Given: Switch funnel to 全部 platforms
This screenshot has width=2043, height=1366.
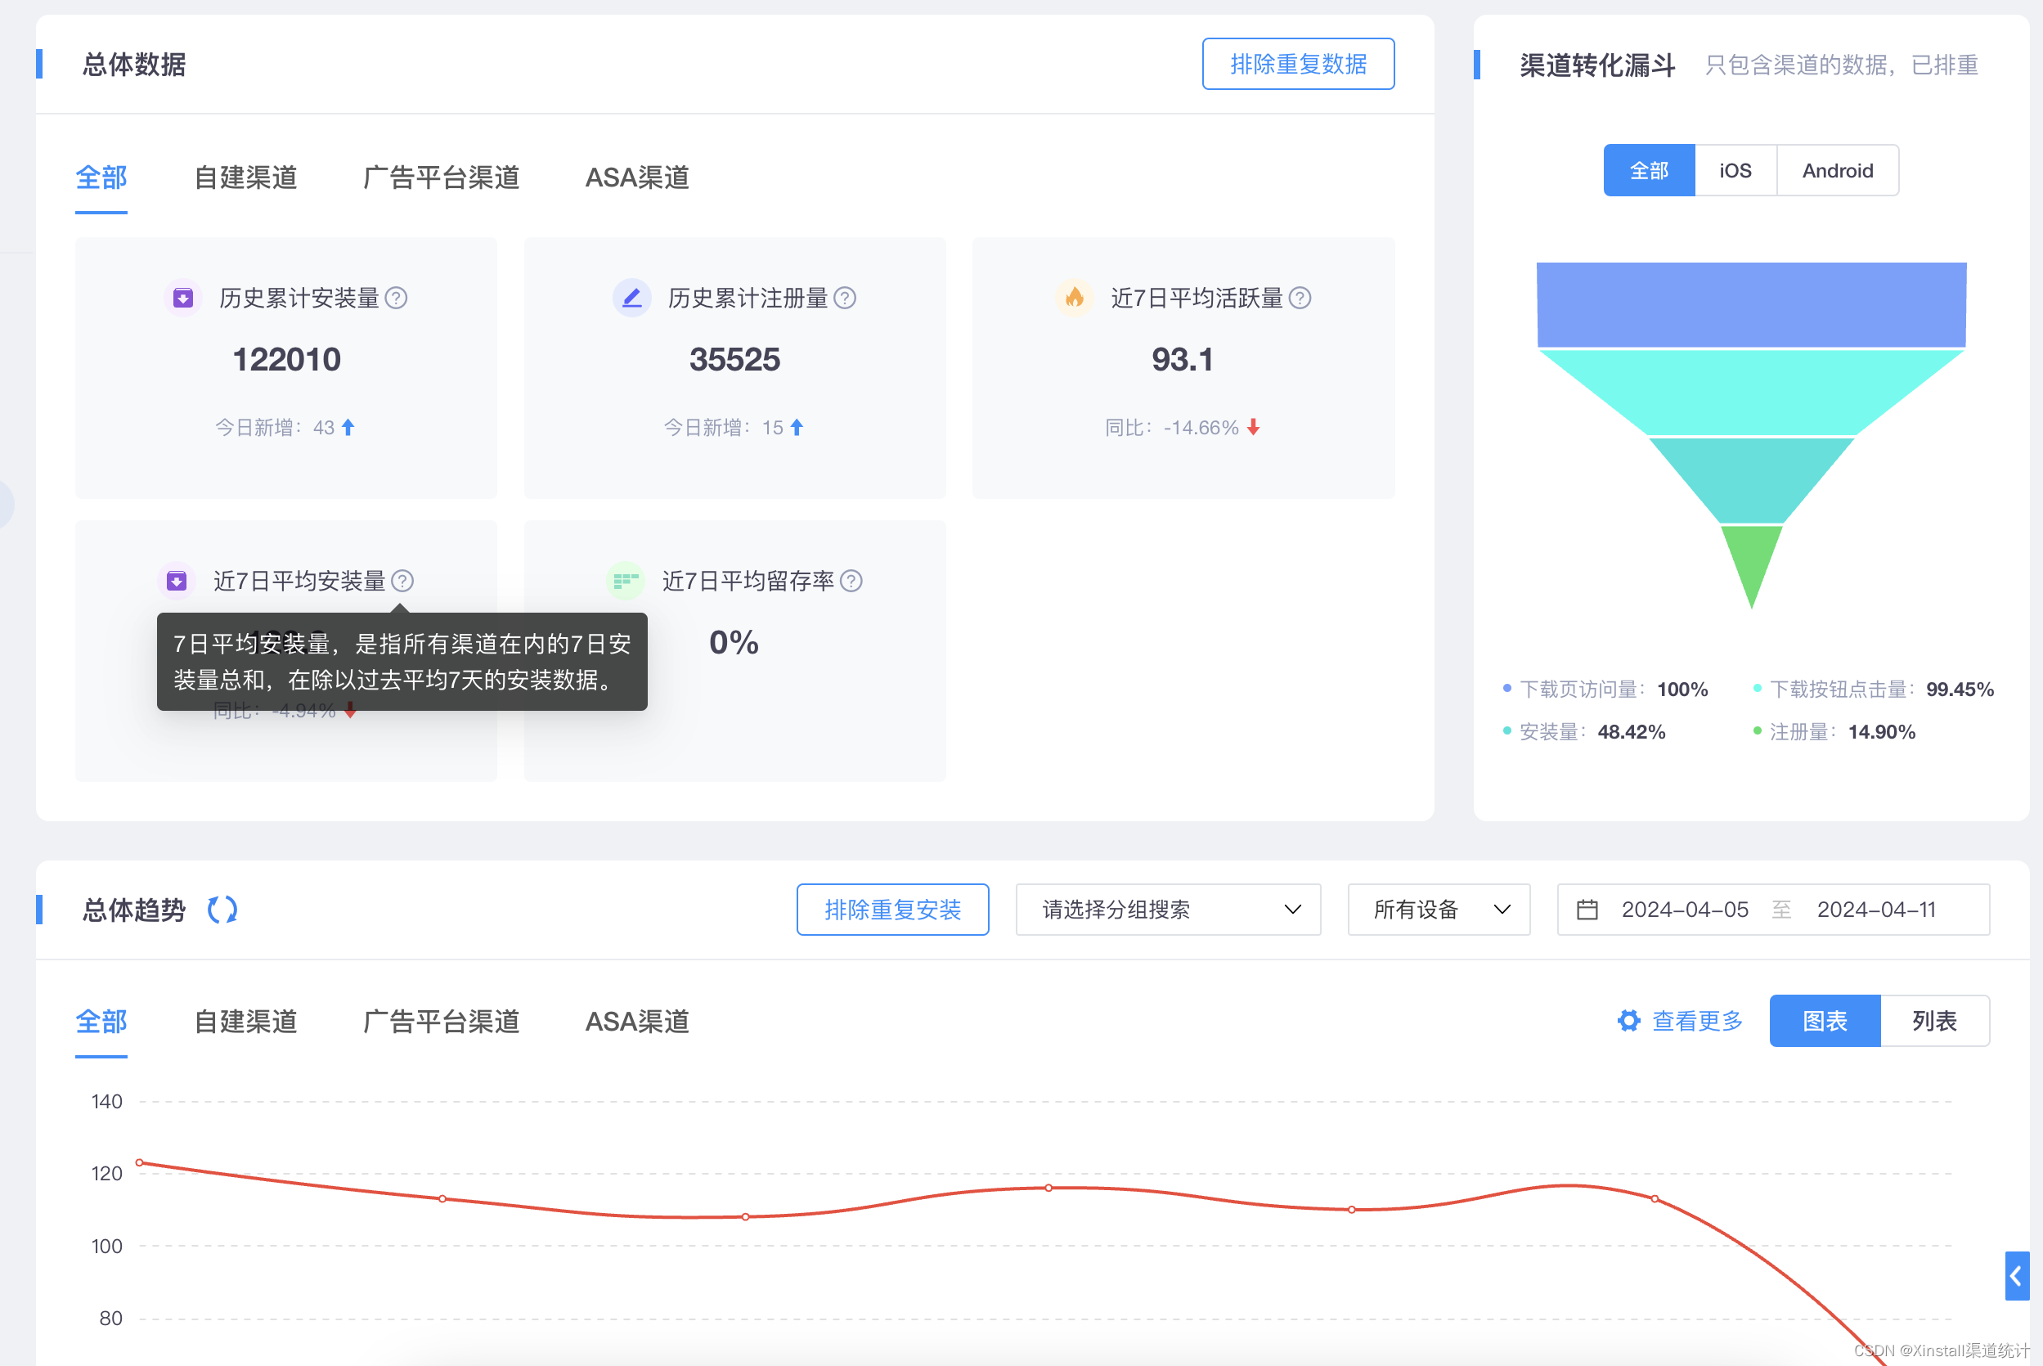Looking at the screenshot, I should [x=1649, y=171].
